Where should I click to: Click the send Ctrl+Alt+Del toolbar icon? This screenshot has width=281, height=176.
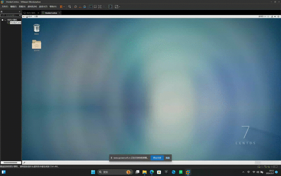pyautogui.click(x=70, y=7)
